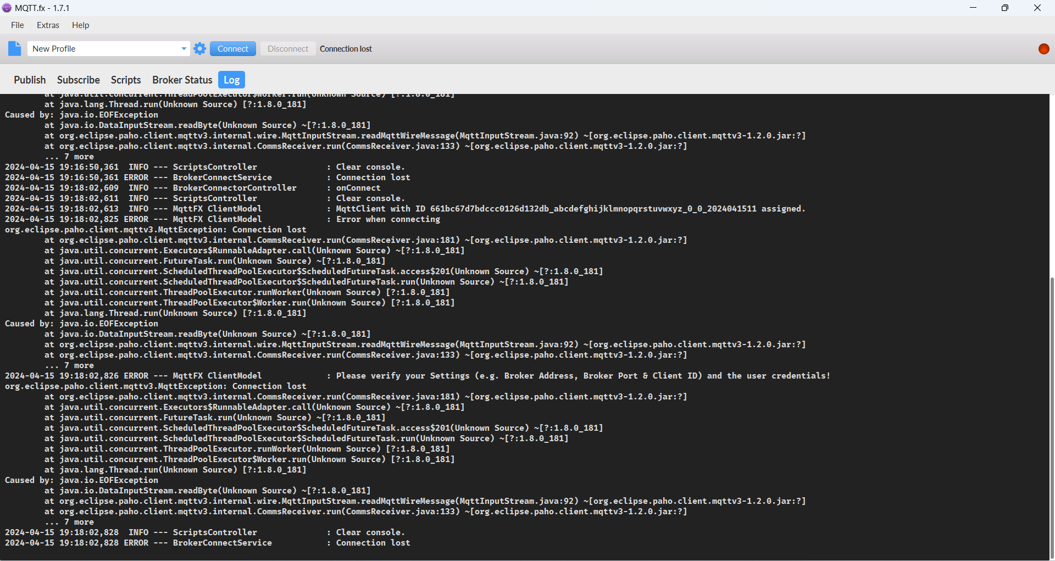The width and height of the screenshot is (1055, 561).
Task: Open the Help menu
Action: tap(80, 25)
